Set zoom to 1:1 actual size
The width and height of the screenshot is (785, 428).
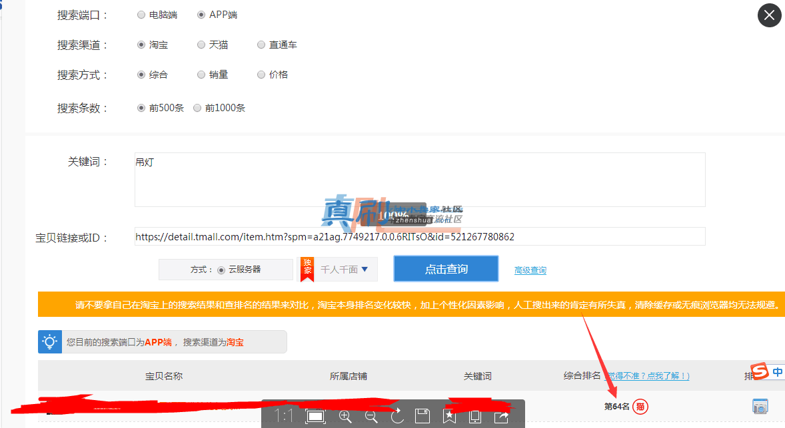click(283, 415)
